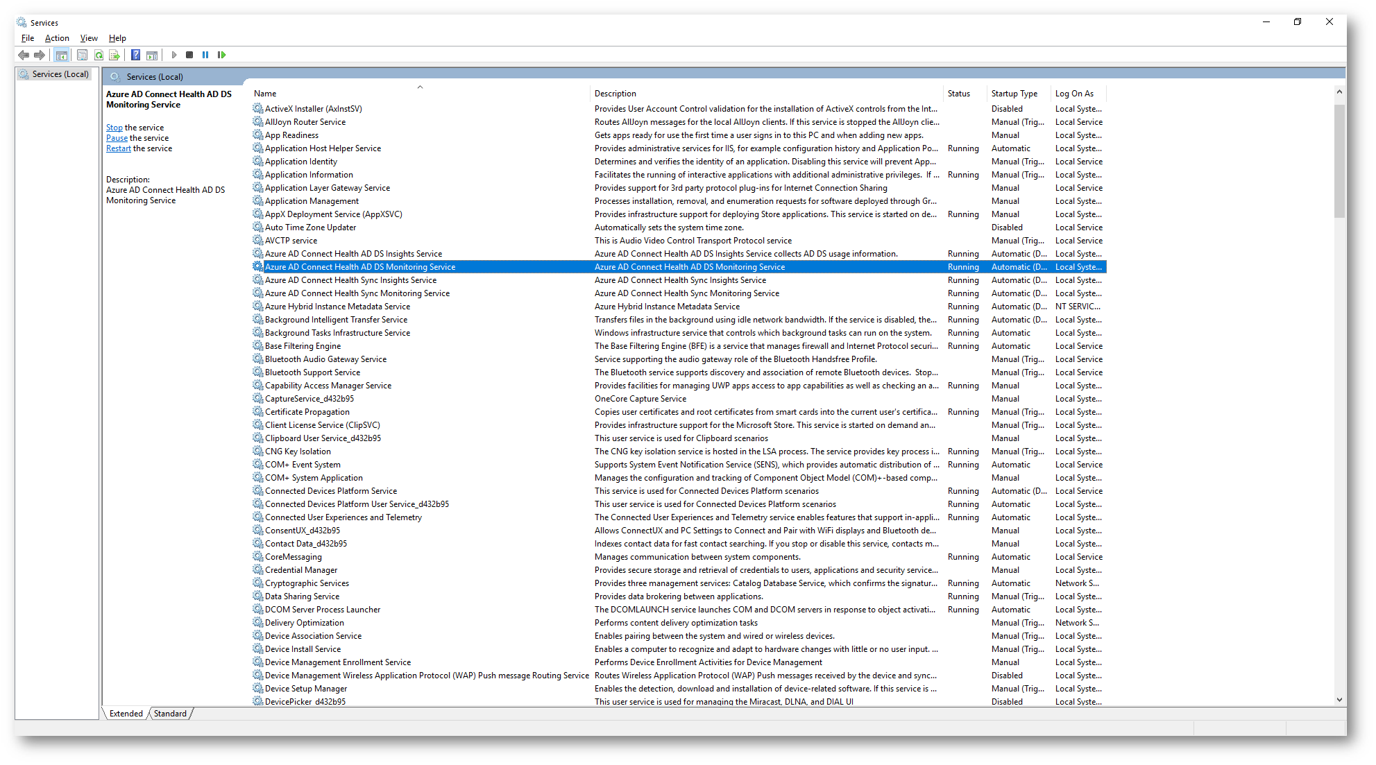Click the Auto Time Zone Updater icon
1376x765 pixels.
tap(257, 227)
